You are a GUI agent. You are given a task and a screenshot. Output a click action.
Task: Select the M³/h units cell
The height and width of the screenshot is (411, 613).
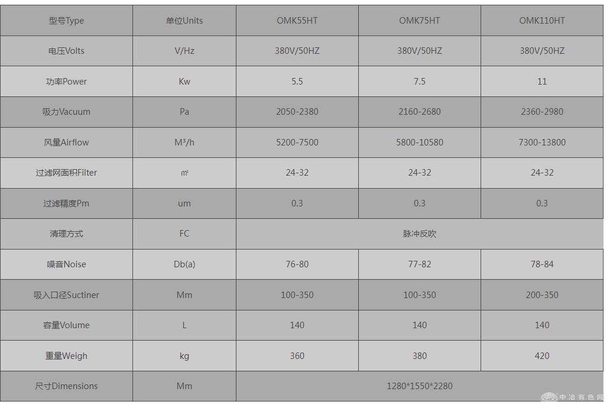(184, 143)
